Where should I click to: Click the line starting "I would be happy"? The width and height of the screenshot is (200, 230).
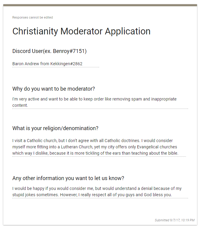coord(97,189)
